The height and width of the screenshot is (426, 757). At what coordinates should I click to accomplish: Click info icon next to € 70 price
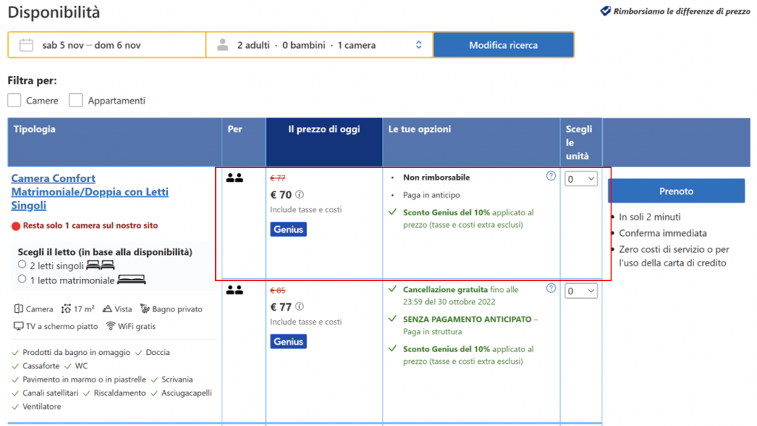click(x=299, y=195)
